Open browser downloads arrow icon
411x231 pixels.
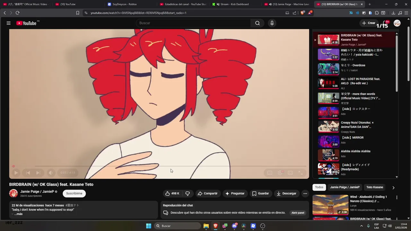pos(393,13)
